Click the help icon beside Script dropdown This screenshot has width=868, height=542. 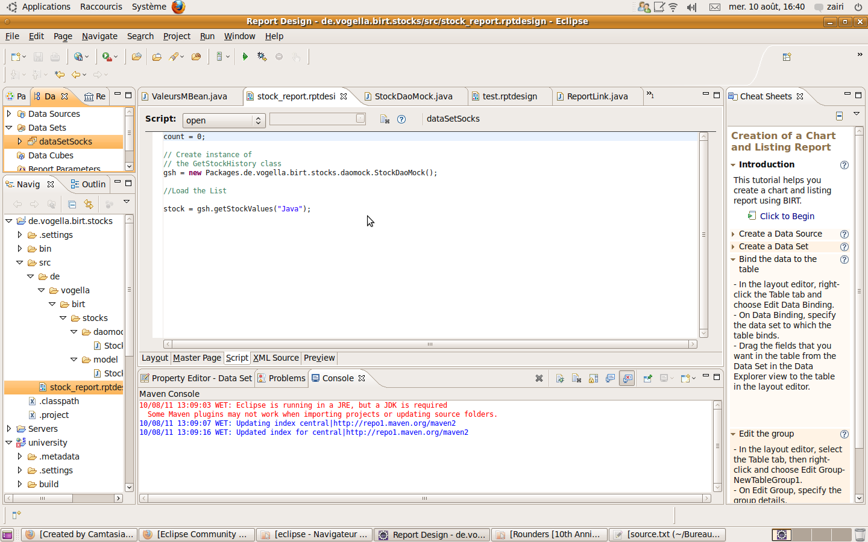(401, 119)
